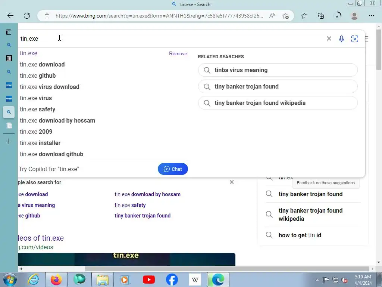
Task: Switch to the document icon tab in sidebar
Action: pos(9,126)
